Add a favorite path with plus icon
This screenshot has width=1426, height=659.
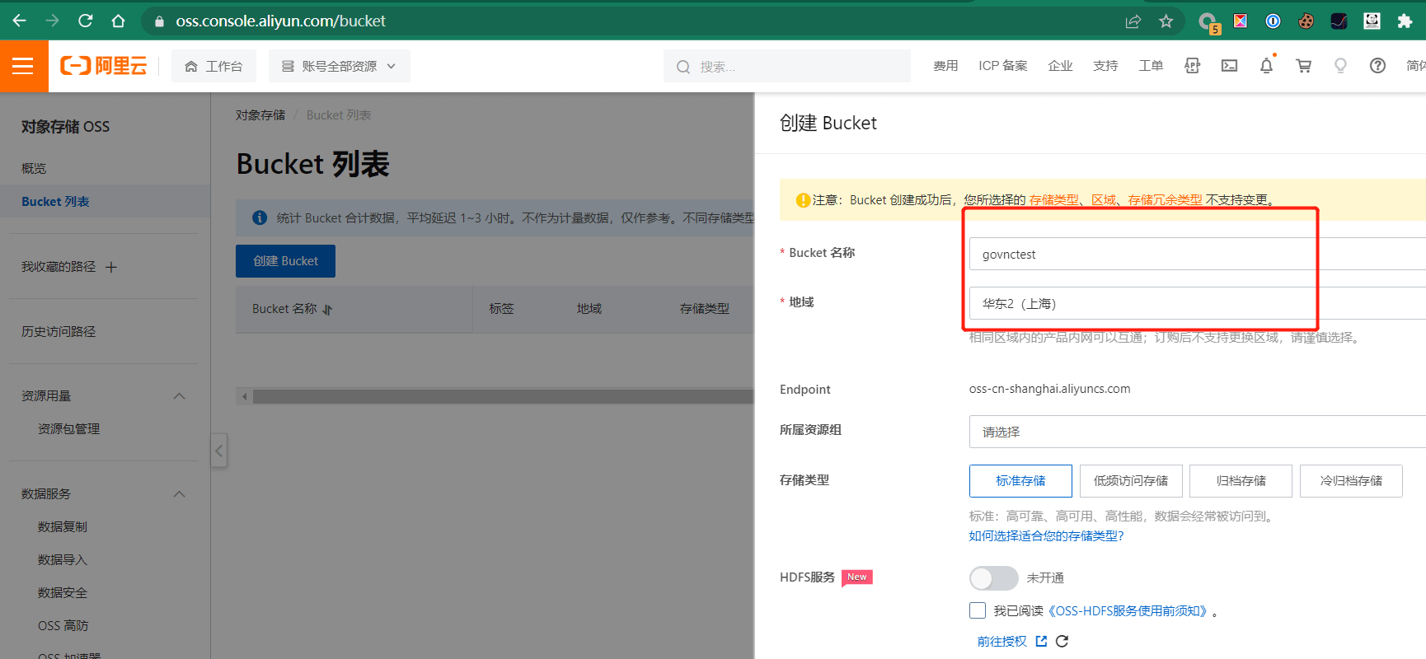coord(111,267)
